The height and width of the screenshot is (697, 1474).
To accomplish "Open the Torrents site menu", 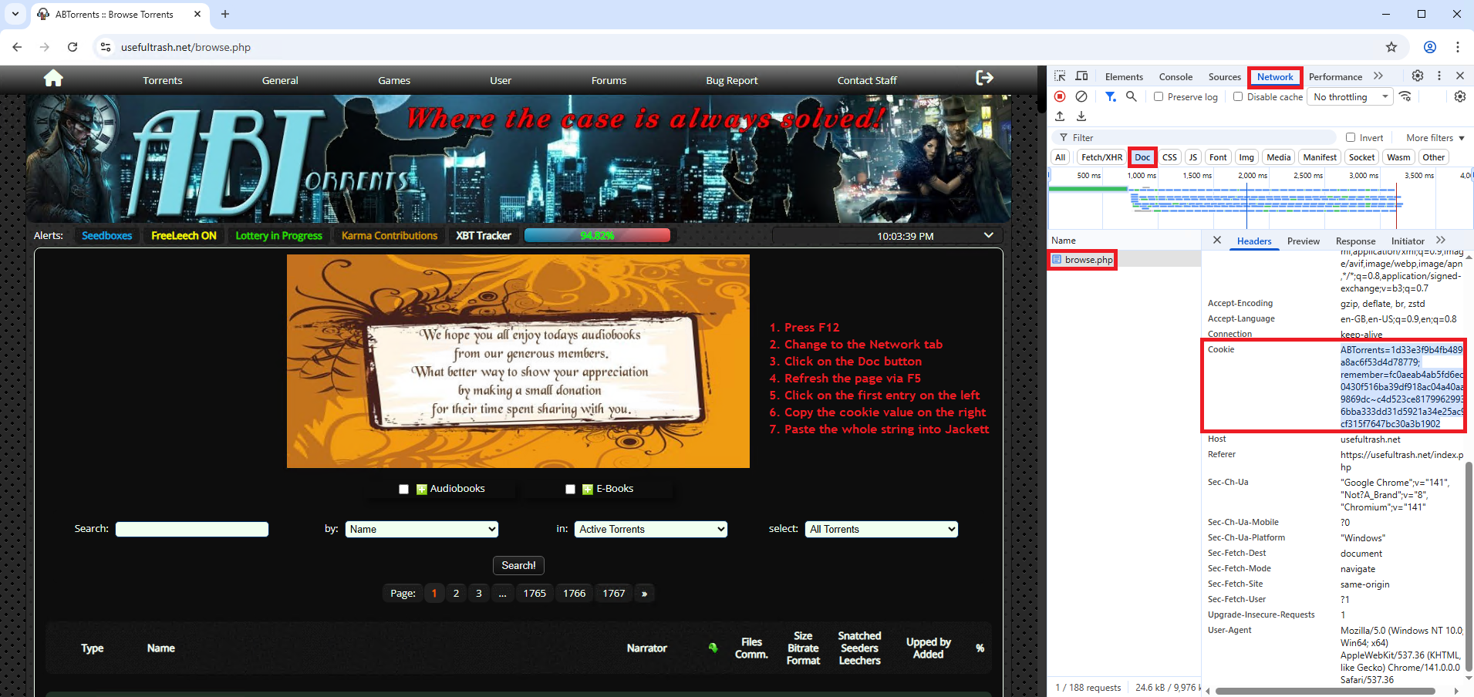I will pos(163,80).
